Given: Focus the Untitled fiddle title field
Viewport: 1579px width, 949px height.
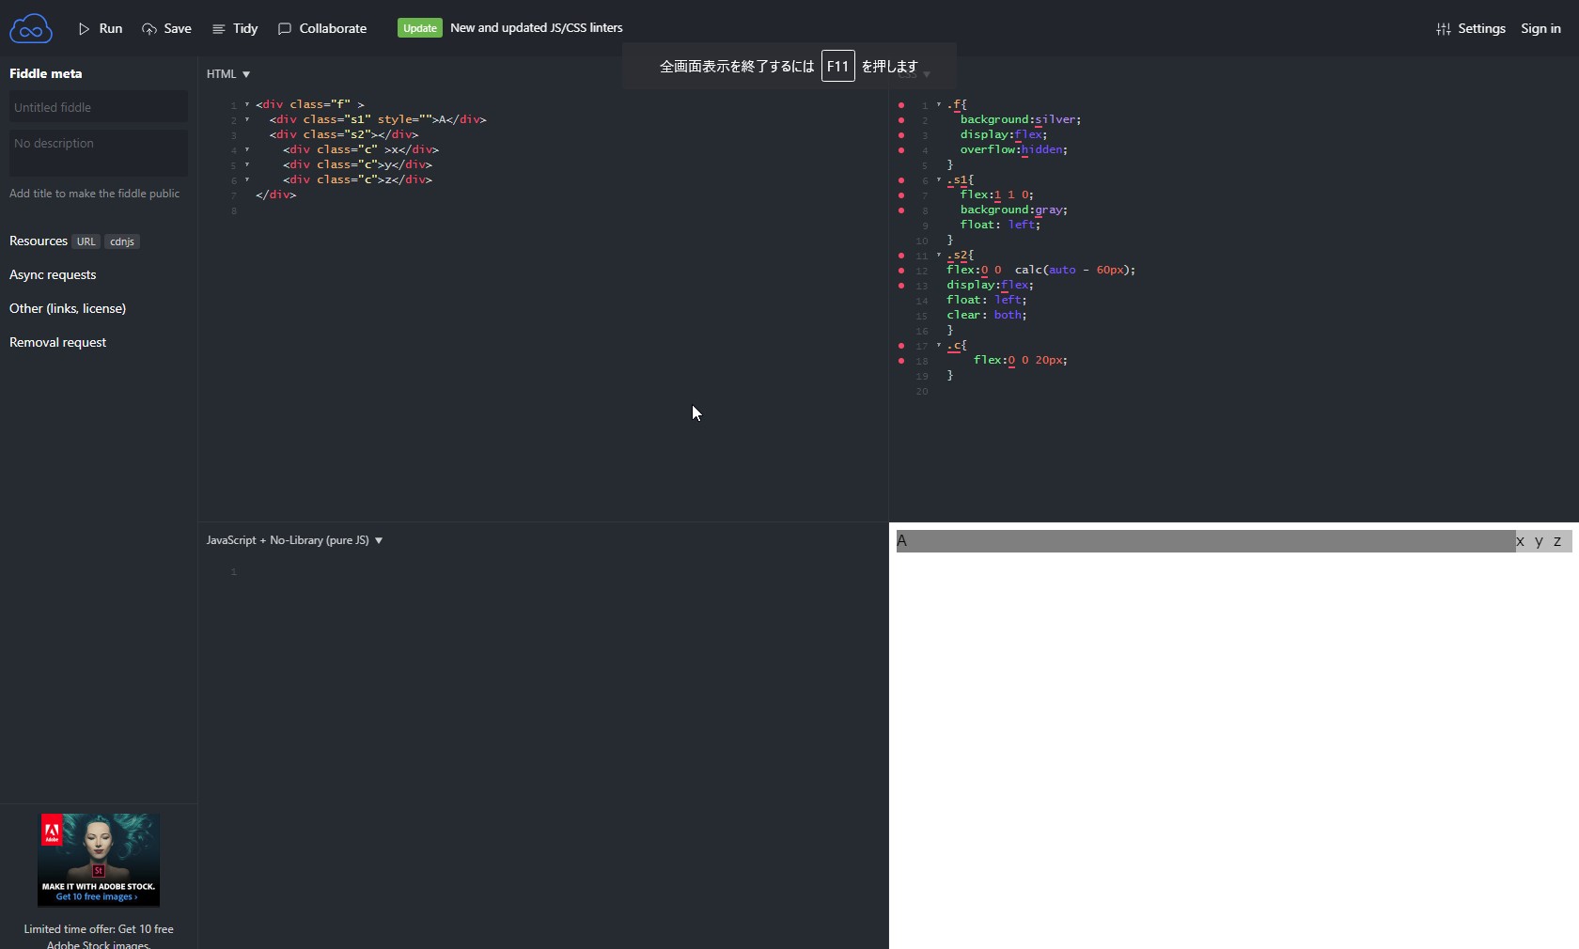Looking at the screenshot, I should (99, 107).
